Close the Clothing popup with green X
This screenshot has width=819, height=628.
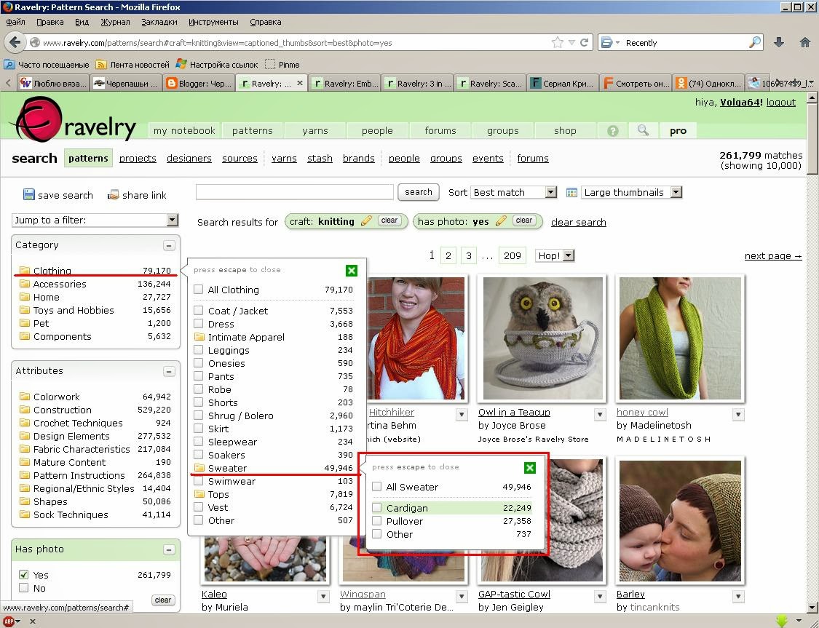352,271
